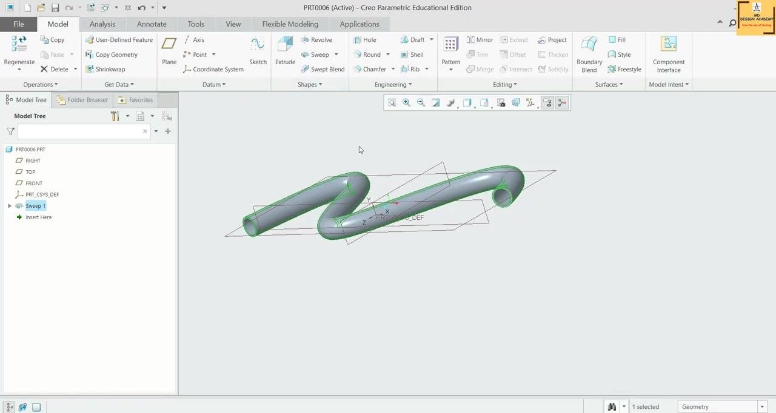776x413 pixels.
Task: Click the Copy button
Action: pyautogui.click(x=53, y=40)
